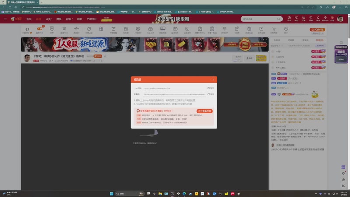Reload the page with the refresh button
The image size is (350, 197).
[x=10, y=7]
